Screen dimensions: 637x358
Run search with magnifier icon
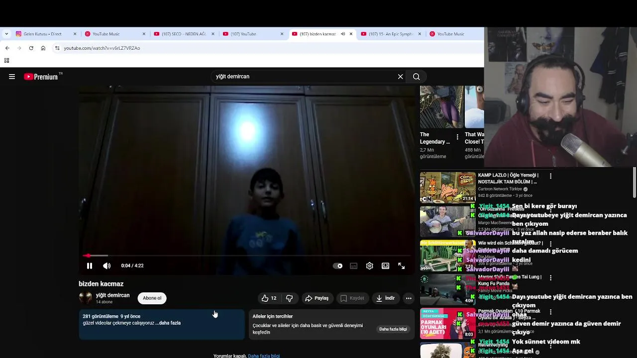click(417, 77)
